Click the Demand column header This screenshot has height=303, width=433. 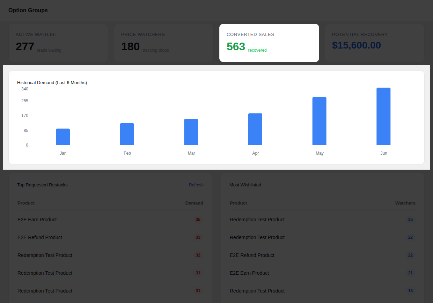(x=194, y=203)
